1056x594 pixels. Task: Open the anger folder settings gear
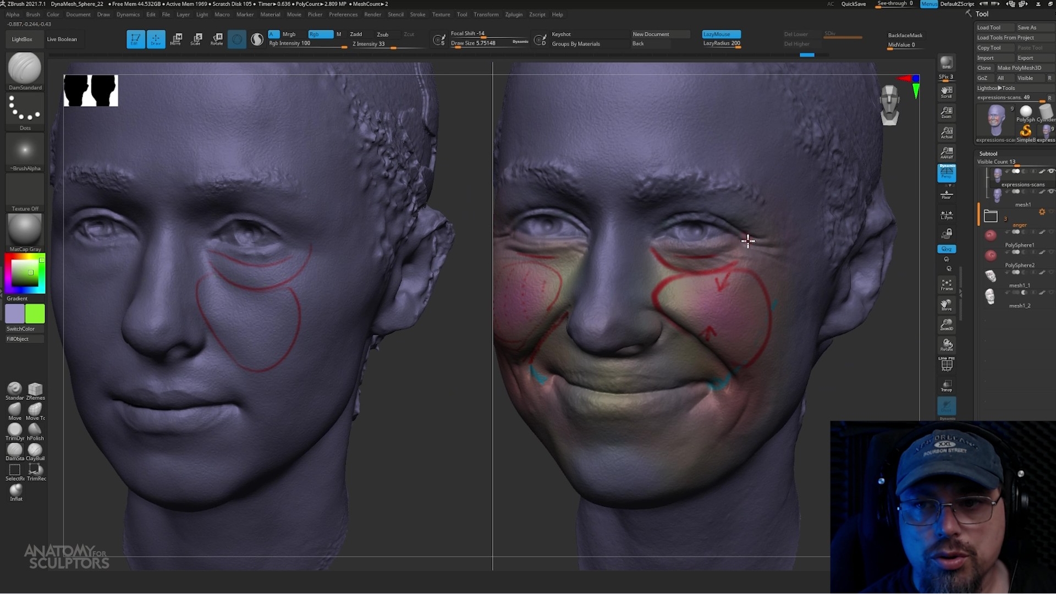pyautogui.click(x=1042, y=212)
